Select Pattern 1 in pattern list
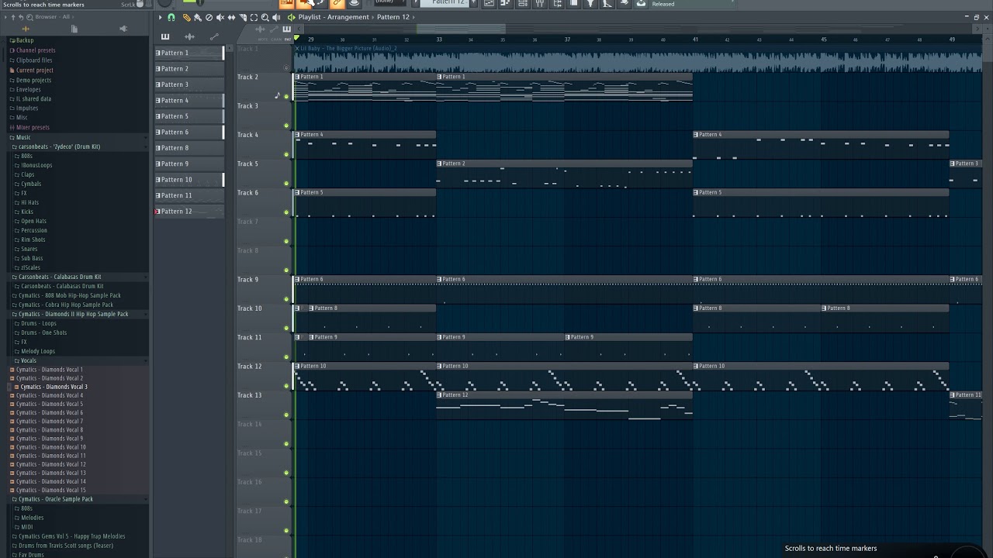993x558 pixels. point(189,53)
